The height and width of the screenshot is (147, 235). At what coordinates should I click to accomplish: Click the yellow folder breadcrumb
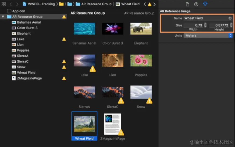(x=61, y=4)
